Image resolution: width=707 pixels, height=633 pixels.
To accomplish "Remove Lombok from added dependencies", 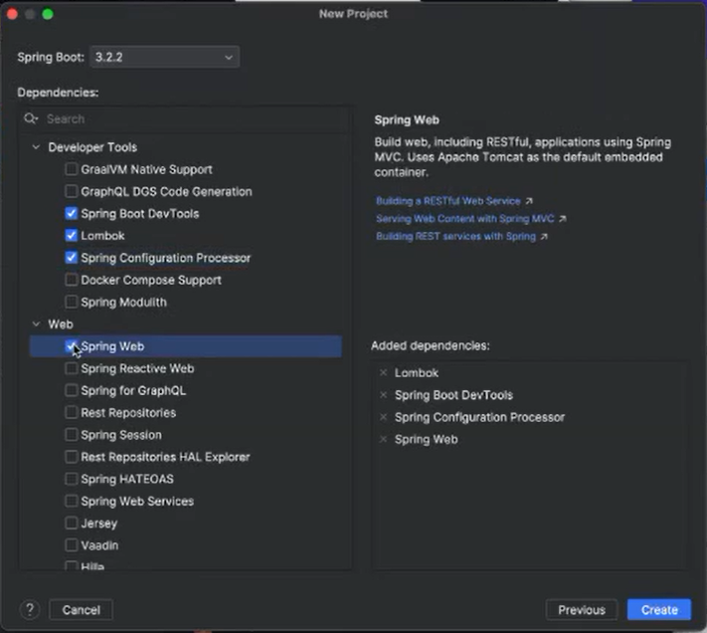I will [x=383, y=372].
